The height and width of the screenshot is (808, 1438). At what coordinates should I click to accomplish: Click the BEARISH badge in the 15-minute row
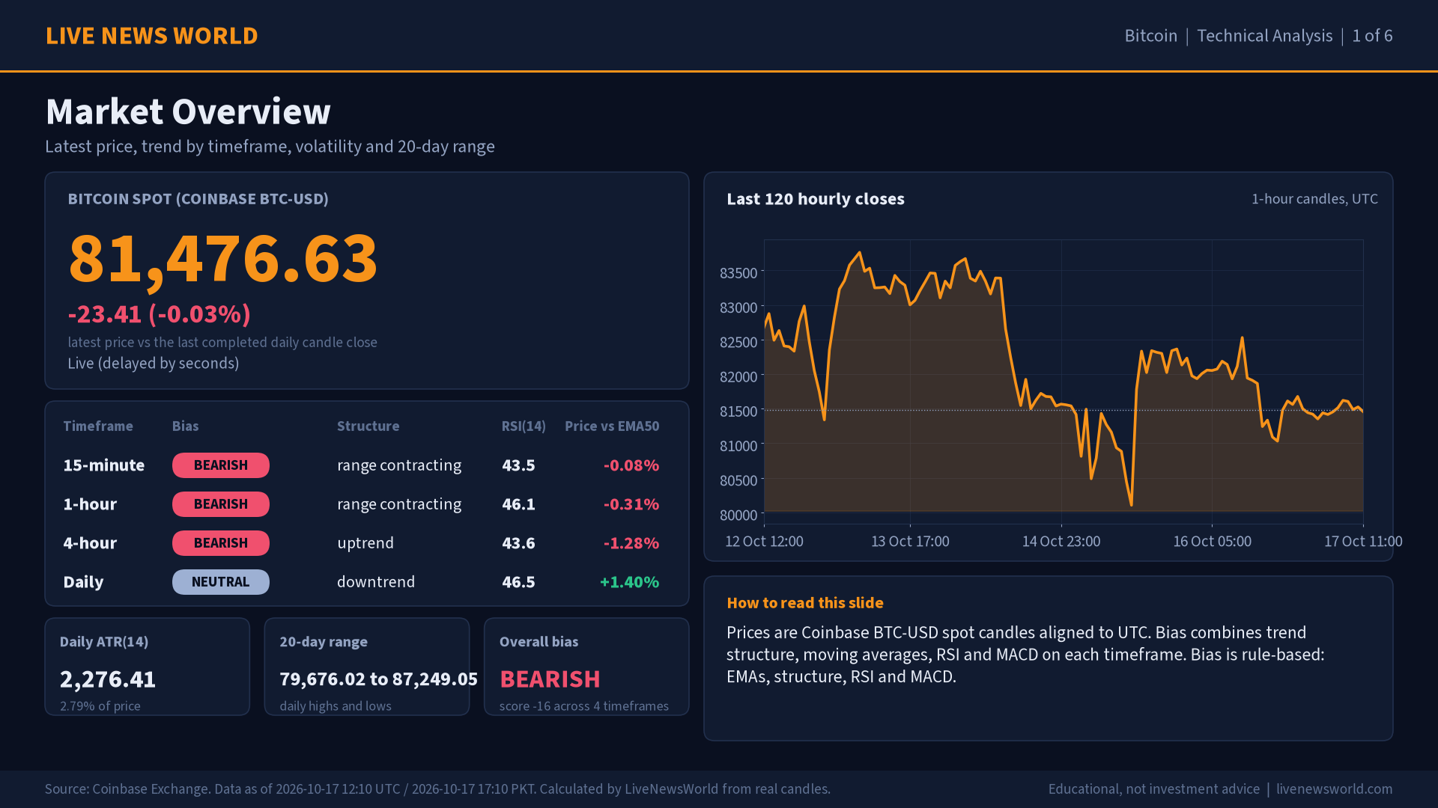[x=221, y=465]
